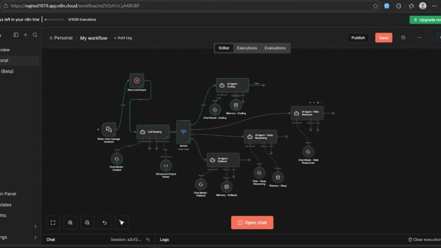Select the Chat Model - Coding node
This screenshot has width=441, height=248.
215,110
